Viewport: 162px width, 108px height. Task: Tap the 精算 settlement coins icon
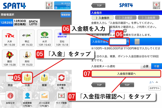(44, 78)
